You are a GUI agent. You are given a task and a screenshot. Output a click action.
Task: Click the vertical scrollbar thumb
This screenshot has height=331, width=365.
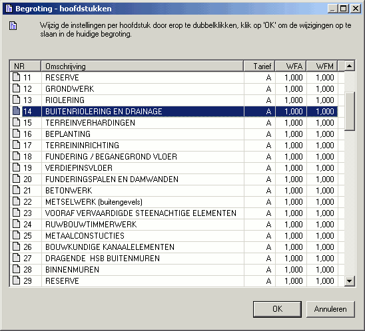coord(350,111)
